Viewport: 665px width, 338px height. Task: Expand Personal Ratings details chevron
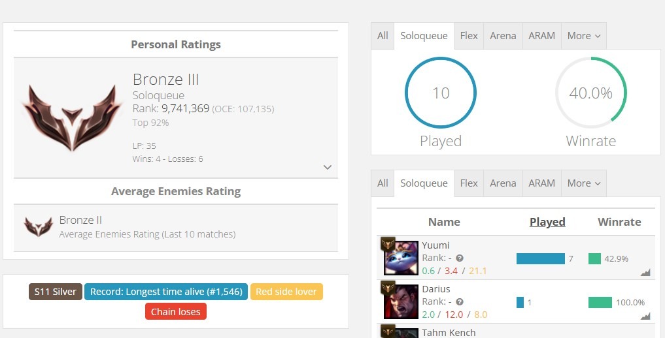(x=328, y=167)
